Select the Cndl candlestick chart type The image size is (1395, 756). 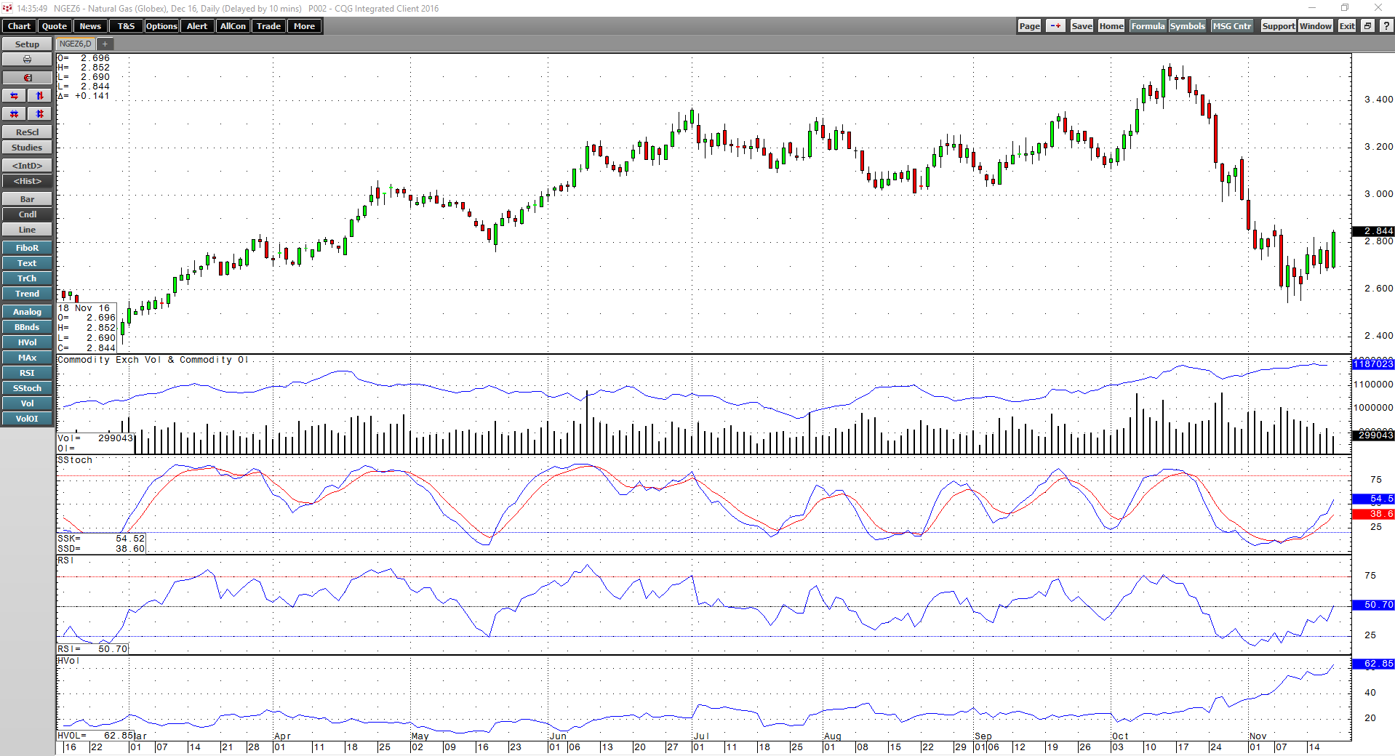coord(27,214)
